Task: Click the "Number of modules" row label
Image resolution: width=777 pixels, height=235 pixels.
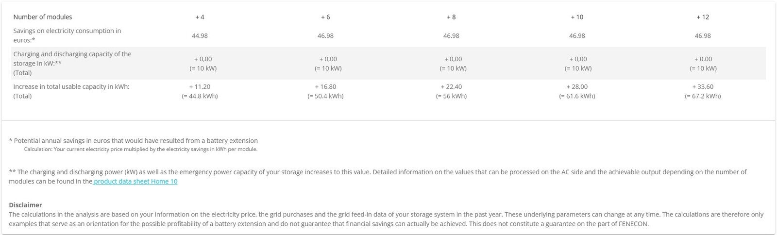Action: (x=43, y=17)
